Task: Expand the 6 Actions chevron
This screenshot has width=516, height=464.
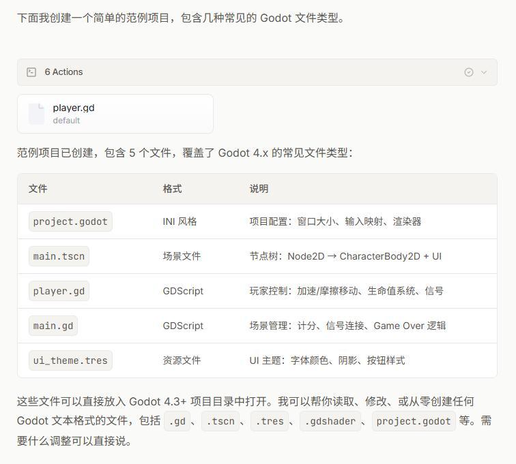Action: pos(484,72)
